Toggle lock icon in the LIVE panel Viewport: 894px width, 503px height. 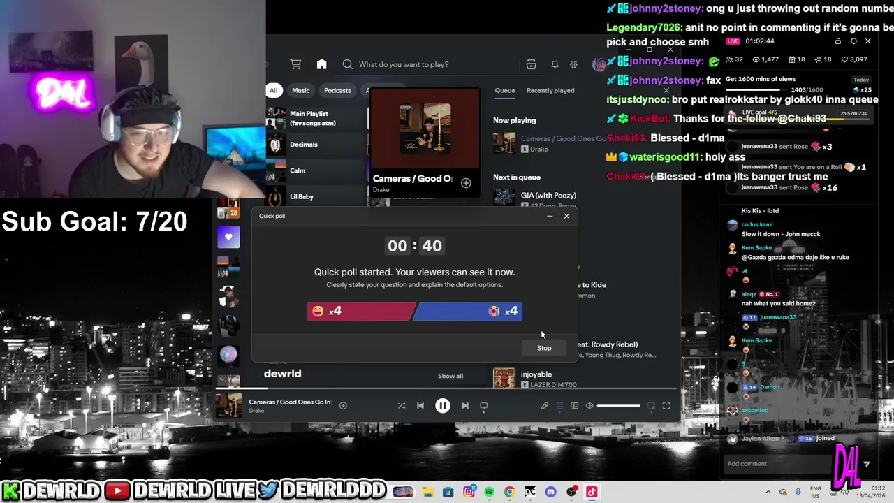(x=838, y=41)
